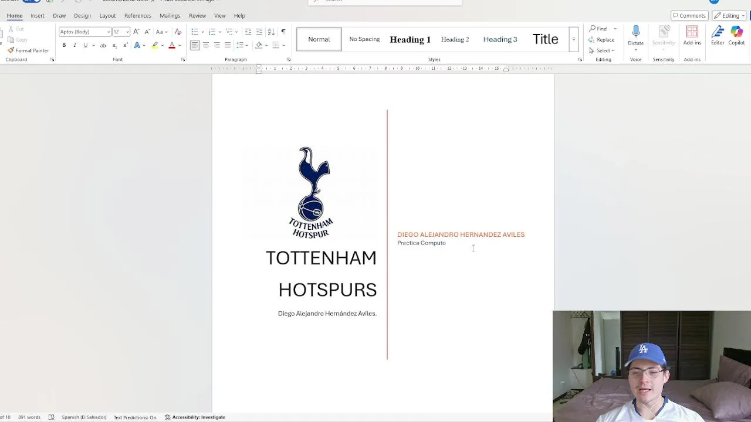The height and width of the screenshot is (422, 751).
Task: Insert bulleted list
Action: [195, 32]
